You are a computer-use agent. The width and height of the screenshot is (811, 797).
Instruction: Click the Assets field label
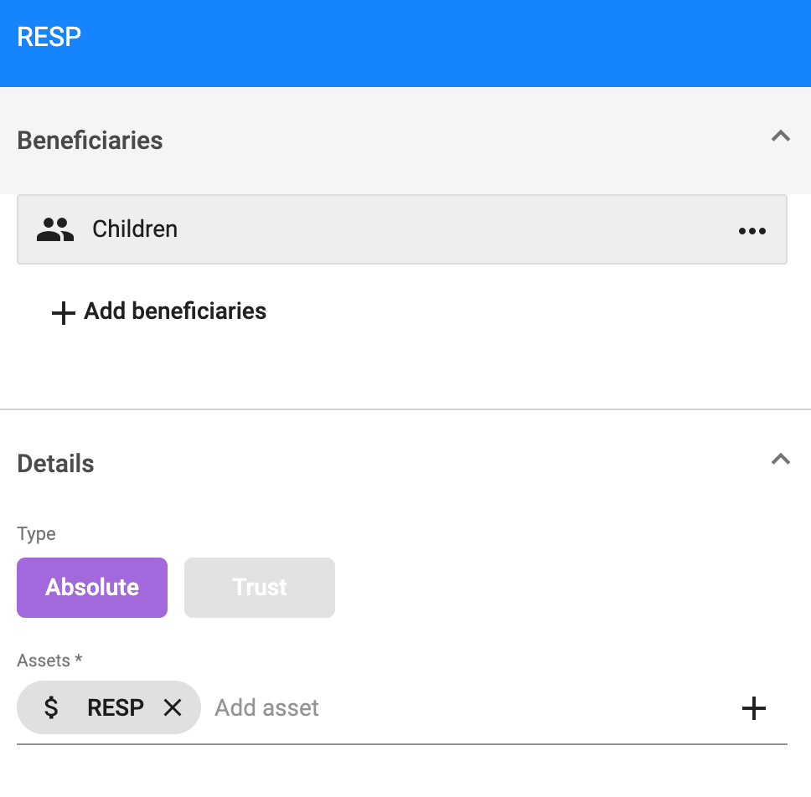tap(49, 661)
